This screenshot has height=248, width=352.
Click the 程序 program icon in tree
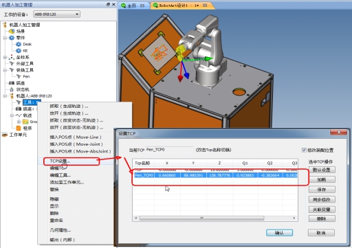click(19, 128)
